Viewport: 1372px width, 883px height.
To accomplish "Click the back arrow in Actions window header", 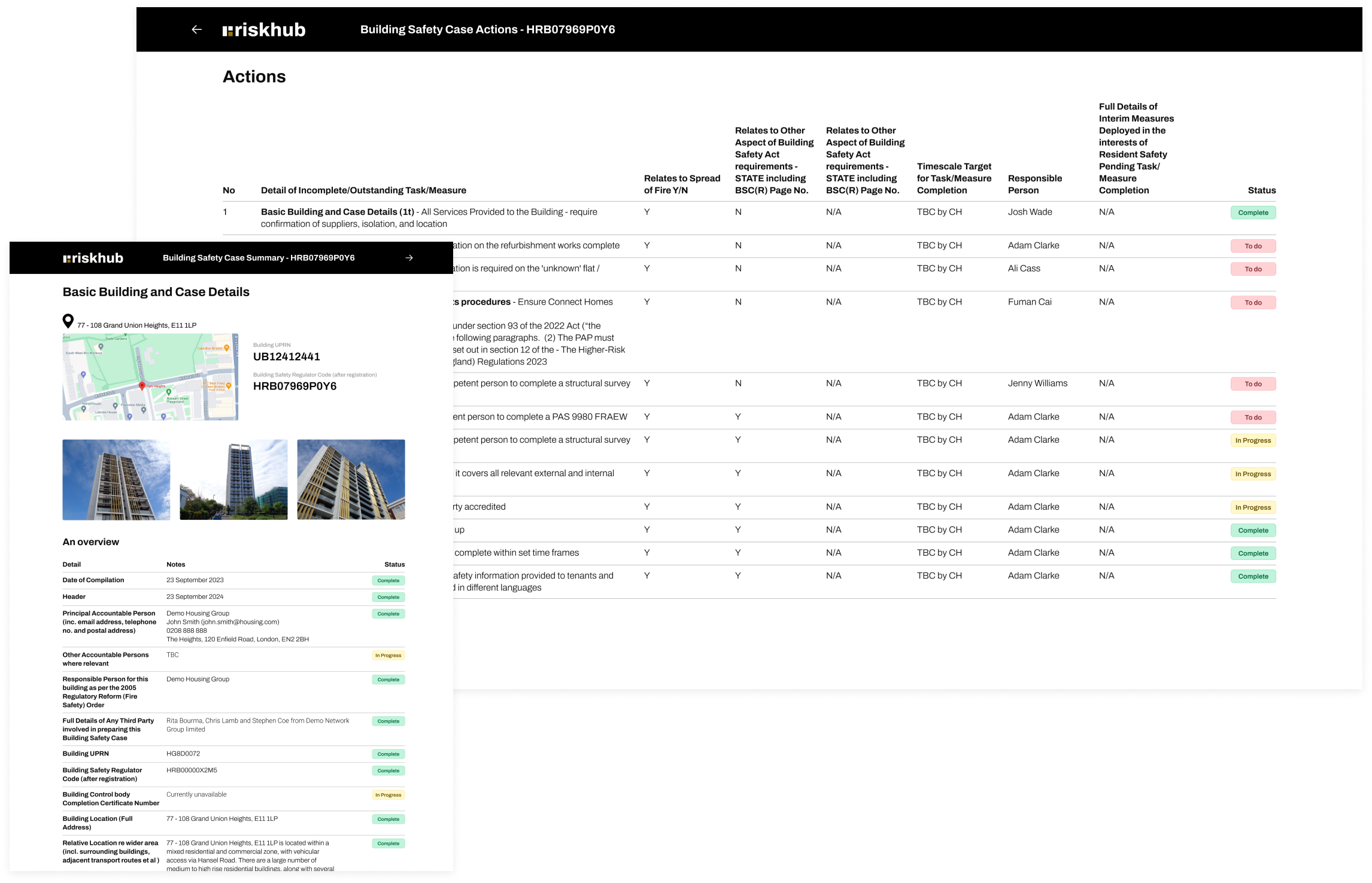I will click(196, 29).
